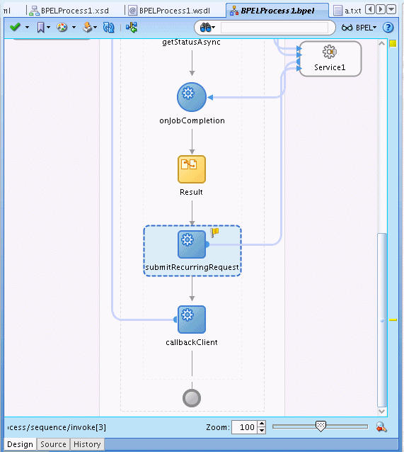
Task: Switch to the BPELProcess1.wsdl tab
Action: pos(170,11)
